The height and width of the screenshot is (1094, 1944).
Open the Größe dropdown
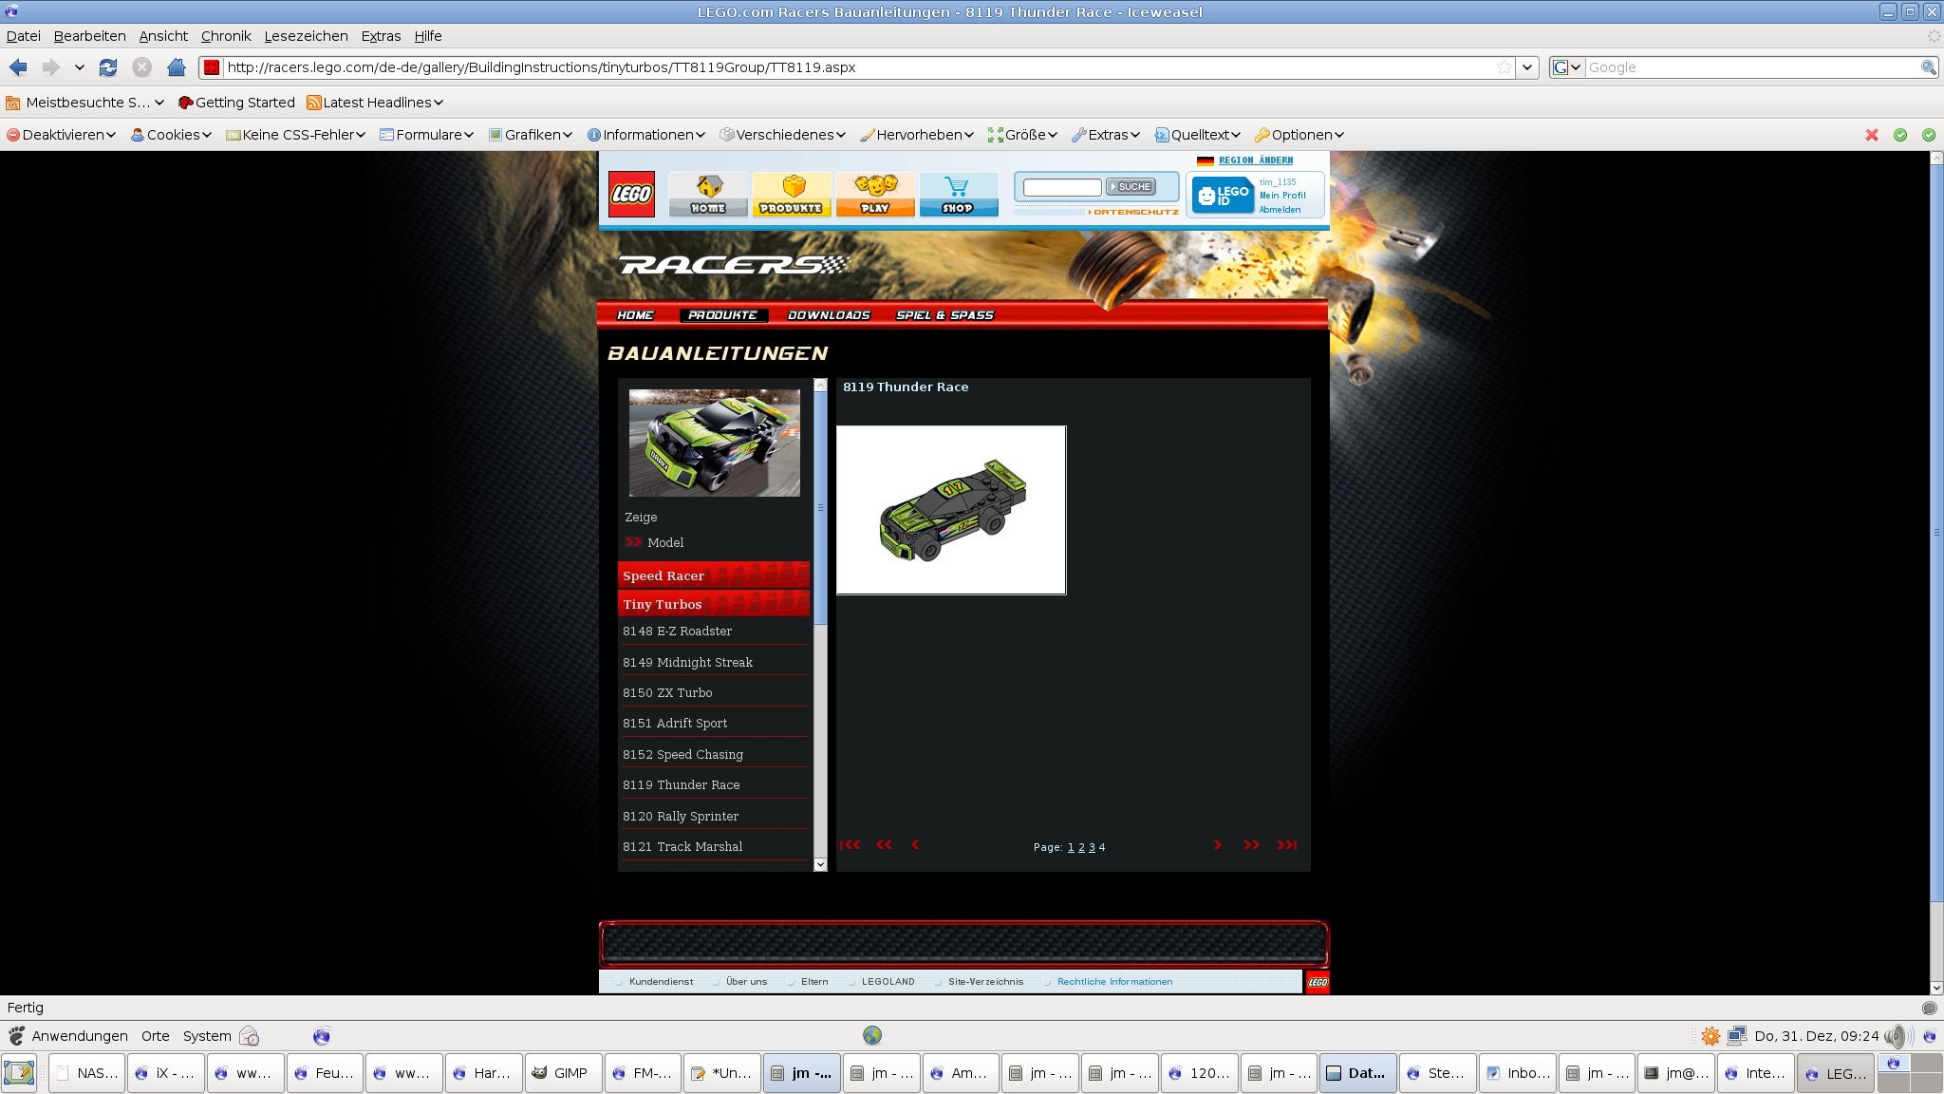[1022, 135]
